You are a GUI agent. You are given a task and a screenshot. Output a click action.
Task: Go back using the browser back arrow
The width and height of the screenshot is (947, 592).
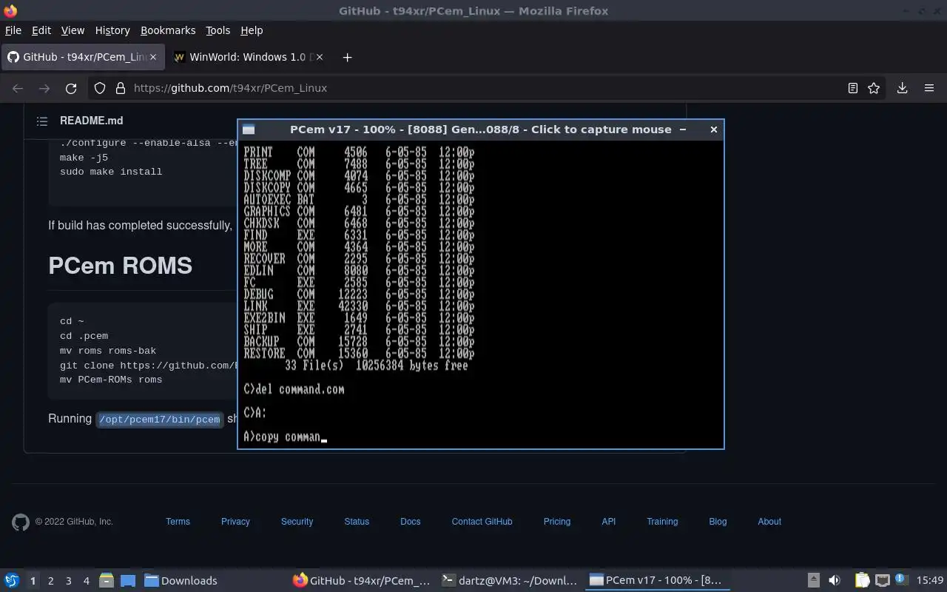tap(18, 88)
